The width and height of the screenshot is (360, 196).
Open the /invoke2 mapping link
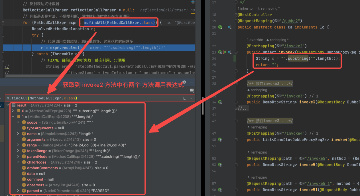[293, 46]
